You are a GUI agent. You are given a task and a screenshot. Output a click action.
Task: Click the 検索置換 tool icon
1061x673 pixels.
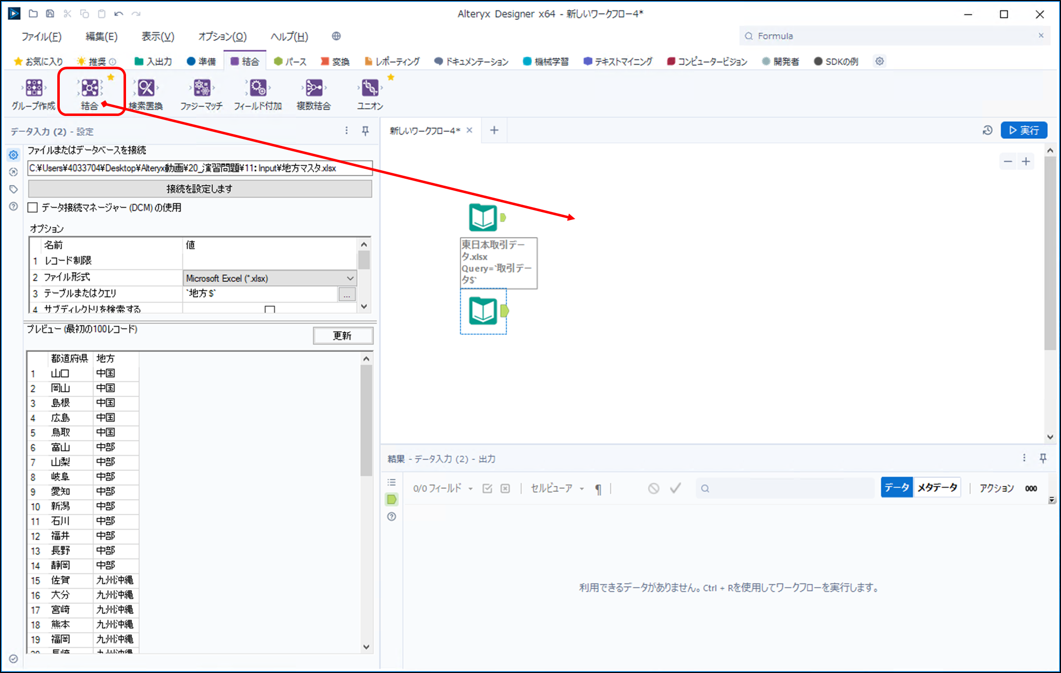click(146, 88)
